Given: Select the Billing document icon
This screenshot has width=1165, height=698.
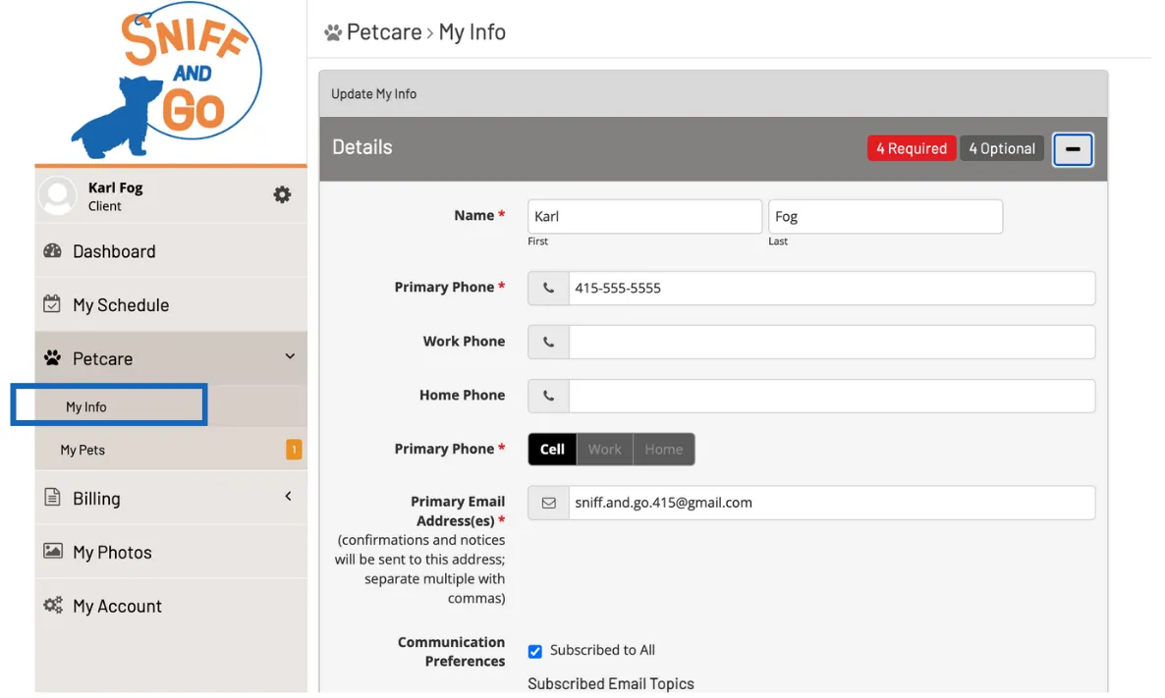Looking at the screenshot, I should (53, 498).
